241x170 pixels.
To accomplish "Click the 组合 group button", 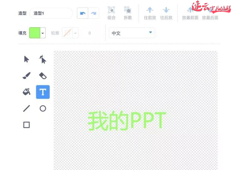I will [111, 13].
